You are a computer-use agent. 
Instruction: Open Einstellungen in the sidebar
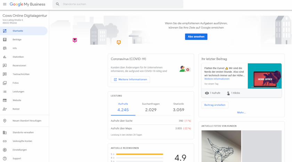24,150
